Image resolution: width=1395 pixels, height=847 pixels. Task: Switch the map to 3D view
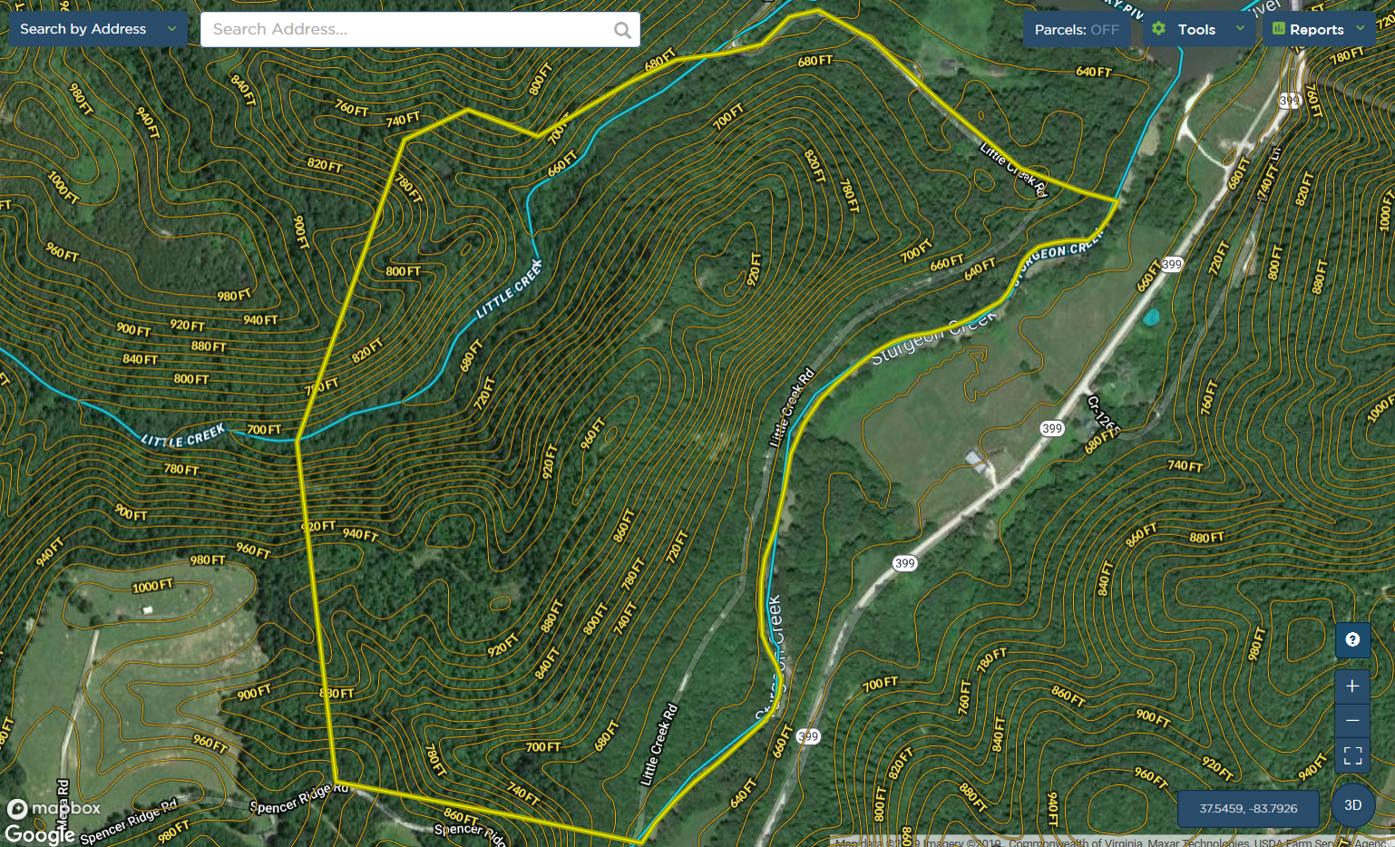[1352, 805]
